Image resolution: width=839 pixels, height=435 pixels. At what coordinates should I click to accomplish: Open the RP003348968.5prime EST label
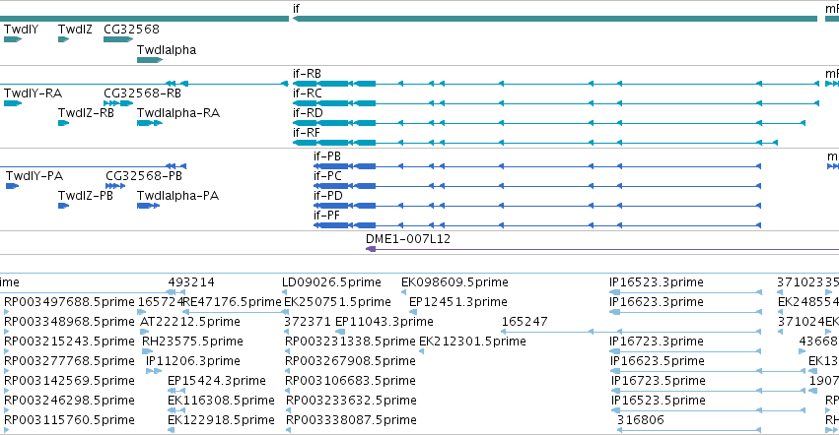pyautogui.click(x=69, y=322)
